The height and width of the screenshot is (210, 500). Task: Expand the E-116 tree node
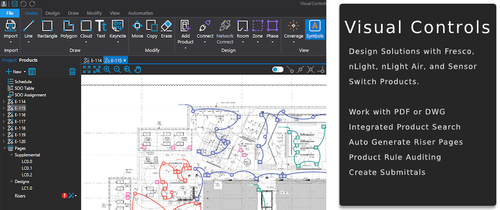[x=4, y=115]
